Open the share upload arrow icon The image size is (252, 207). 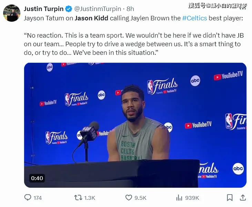(x=243, y=198)
